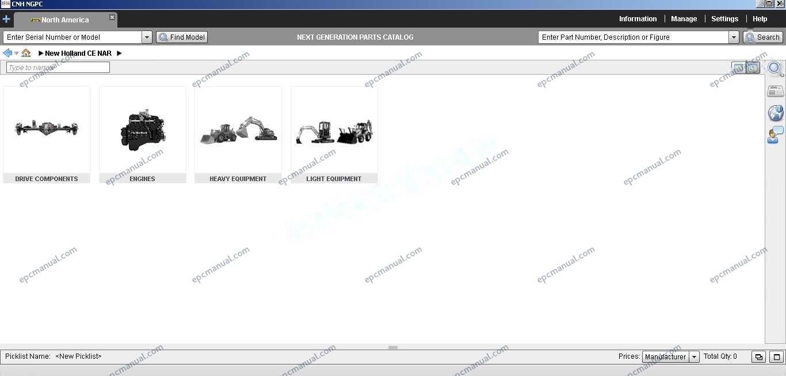
Task: Open the Prices Manufacturer dropdown
Action: [671, 357]
